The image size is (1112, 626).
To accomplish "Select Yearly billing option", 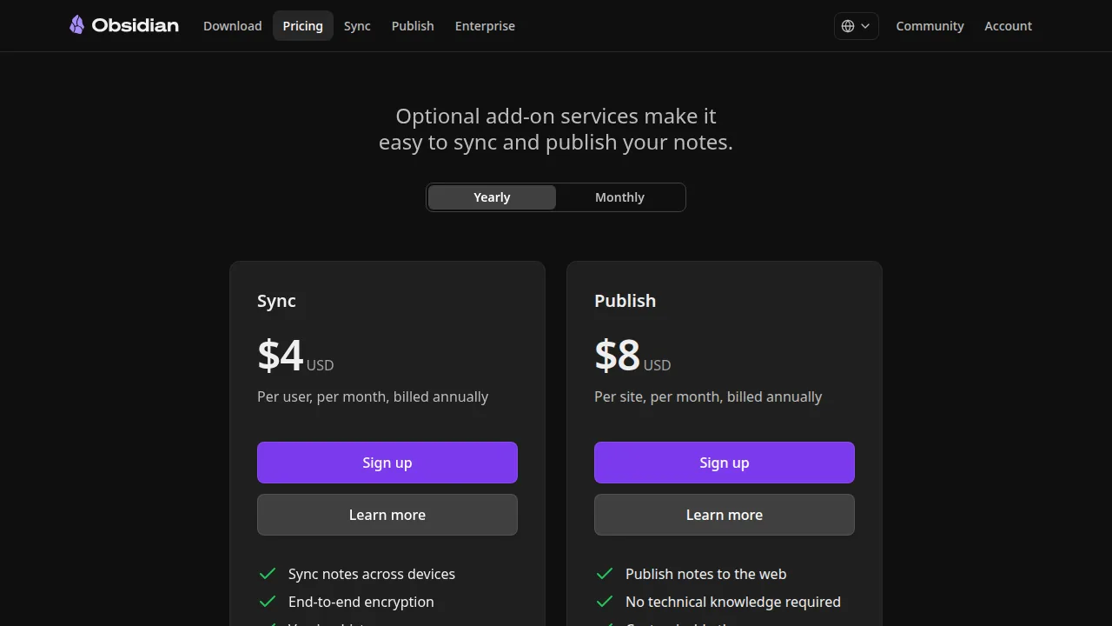I will (492, 197).
